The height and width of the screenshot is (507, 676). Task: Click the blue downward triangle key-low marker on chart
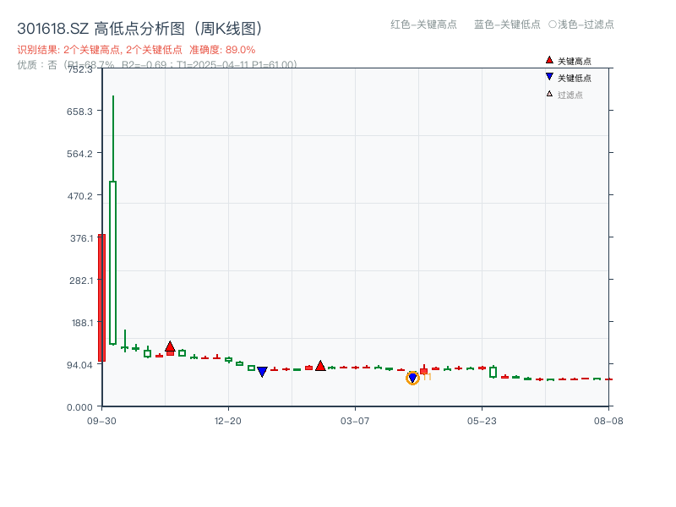coord(262,372)
